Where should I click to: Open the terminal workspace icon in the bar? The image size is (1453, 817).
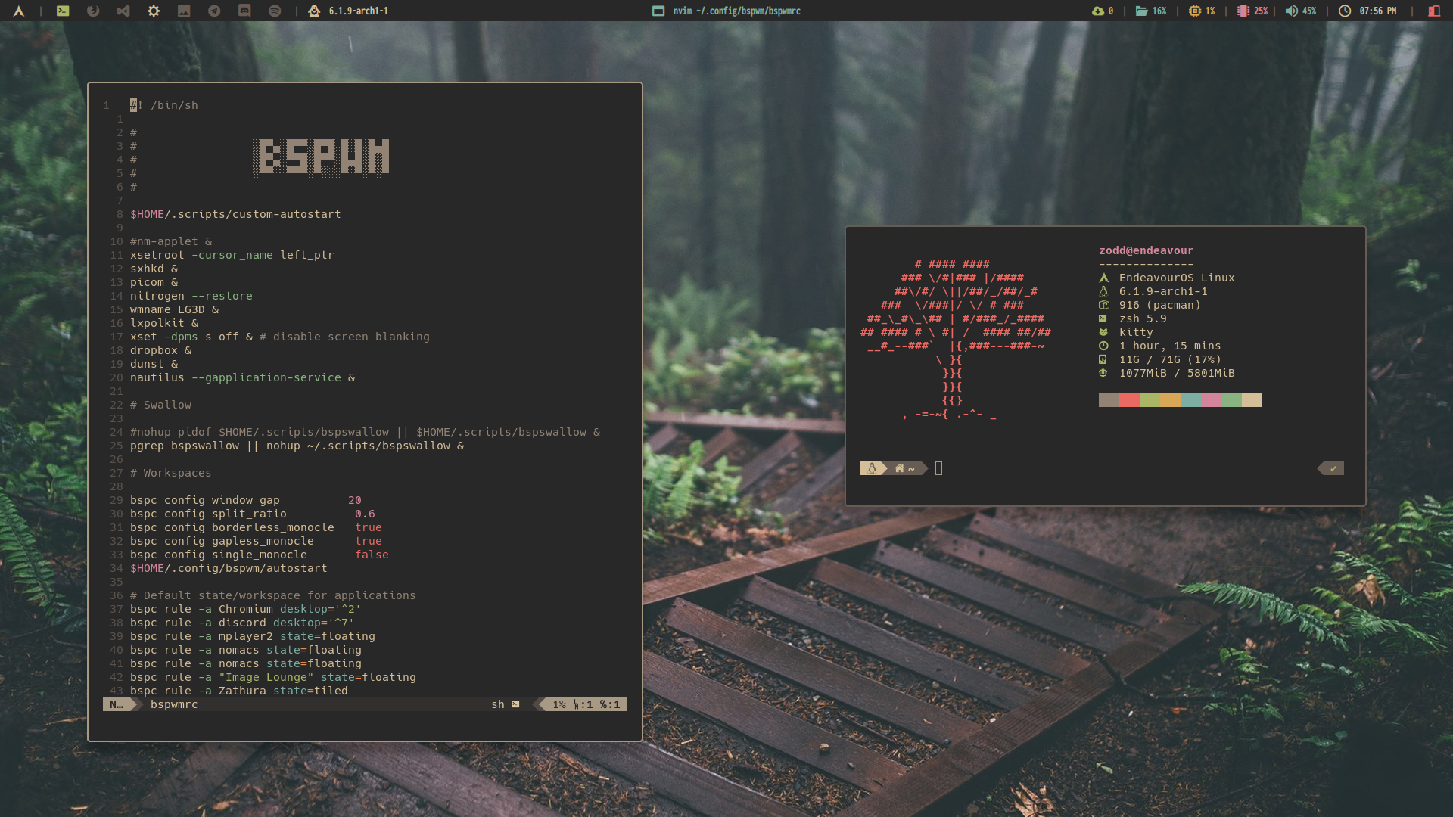coord(63,11)
